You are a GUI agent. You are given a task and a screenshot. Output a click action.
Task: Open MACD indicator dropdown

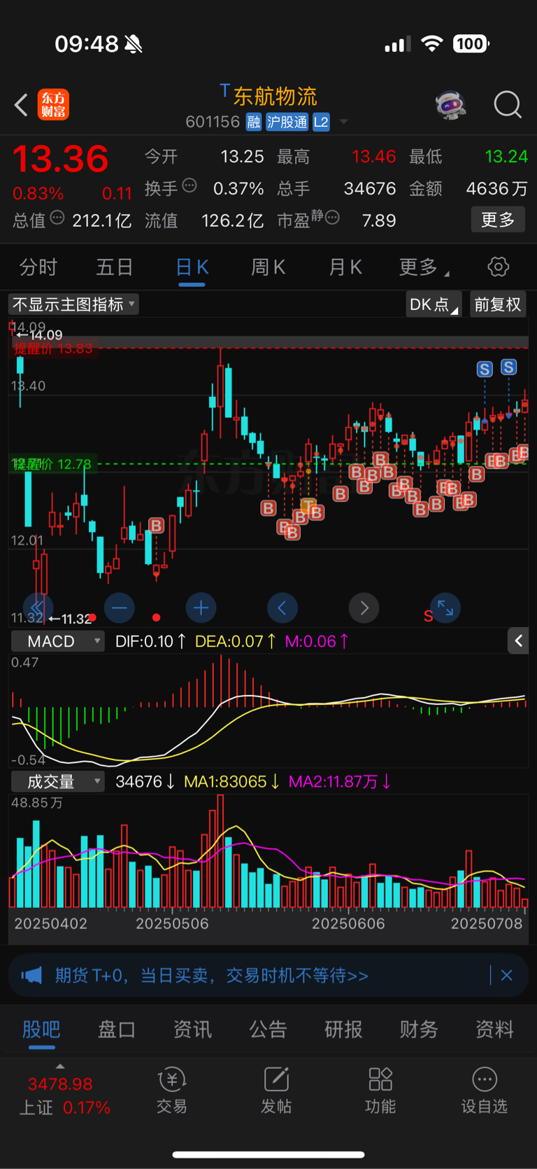click(x=58, y=641)
